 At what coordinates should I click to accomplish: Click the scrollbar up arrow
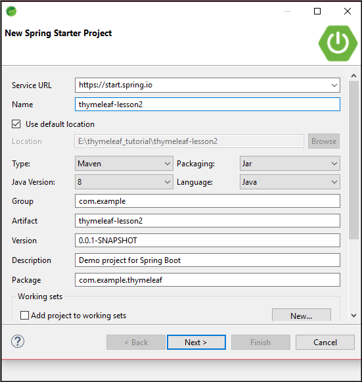coord(353,76)
